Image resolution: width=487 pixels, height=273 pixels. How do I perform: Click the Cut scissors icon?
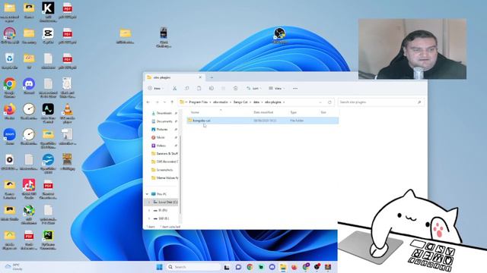(x=174, y=88)
